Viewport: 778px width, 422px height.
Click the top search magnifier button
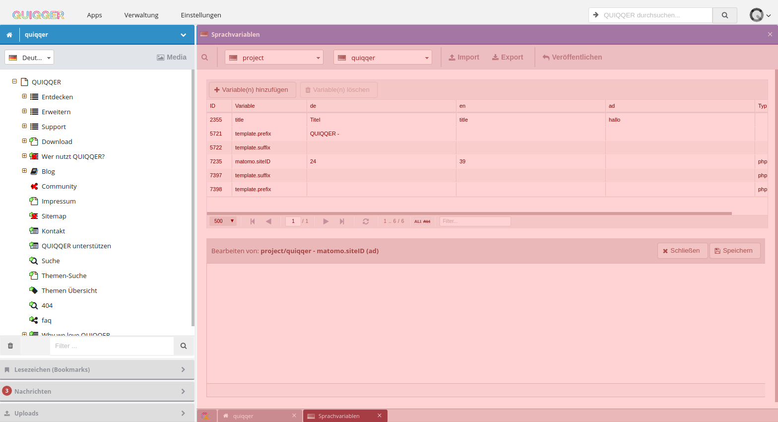pyautogui.click(x=725, y=15)
